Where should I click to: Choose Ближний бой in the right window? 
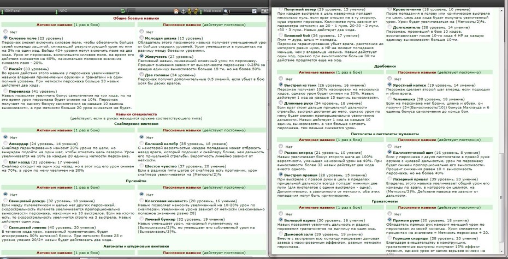point(281,35)
